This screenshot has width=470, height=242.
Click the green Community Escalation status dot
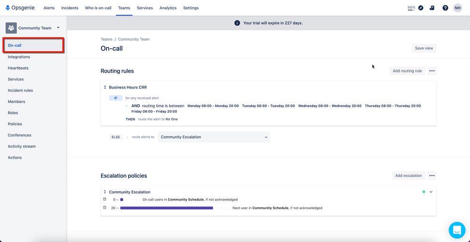[x=423, y=192]
